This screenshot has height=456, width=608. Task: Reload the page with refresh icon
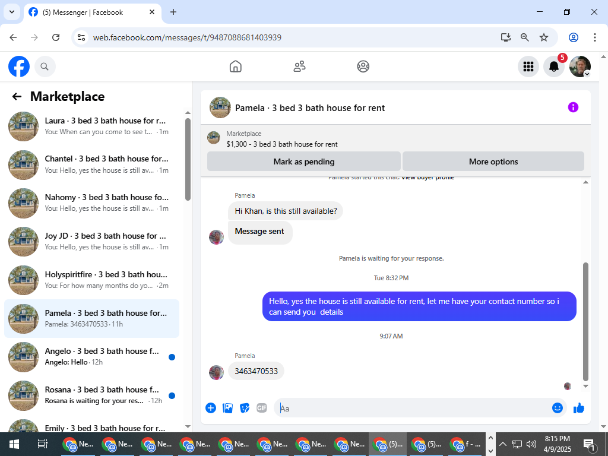[56, 37]
